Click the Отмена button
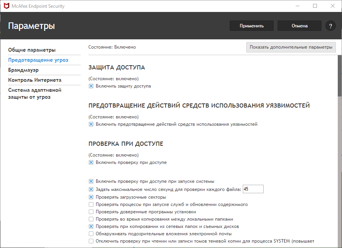Viewport: 342px width, 248px height. [300, 26]
